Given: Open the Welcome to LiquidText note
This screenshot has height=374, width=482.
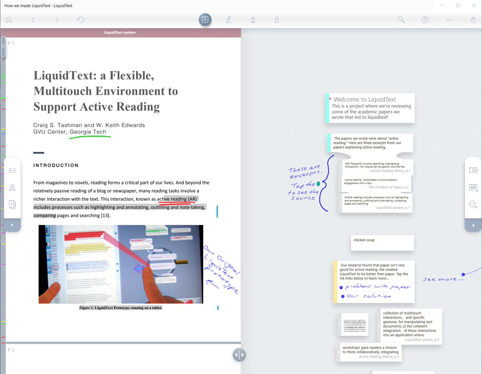Looking at the screenshot, I should tap(370, 108).
